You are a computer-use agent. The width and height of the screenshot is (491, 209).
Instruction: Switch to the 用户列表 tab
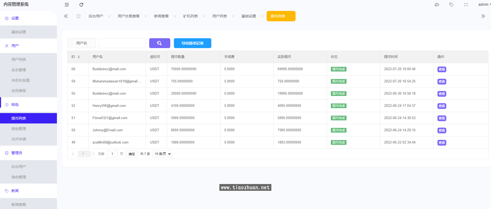pyautogui.click(x=220, y=16)
